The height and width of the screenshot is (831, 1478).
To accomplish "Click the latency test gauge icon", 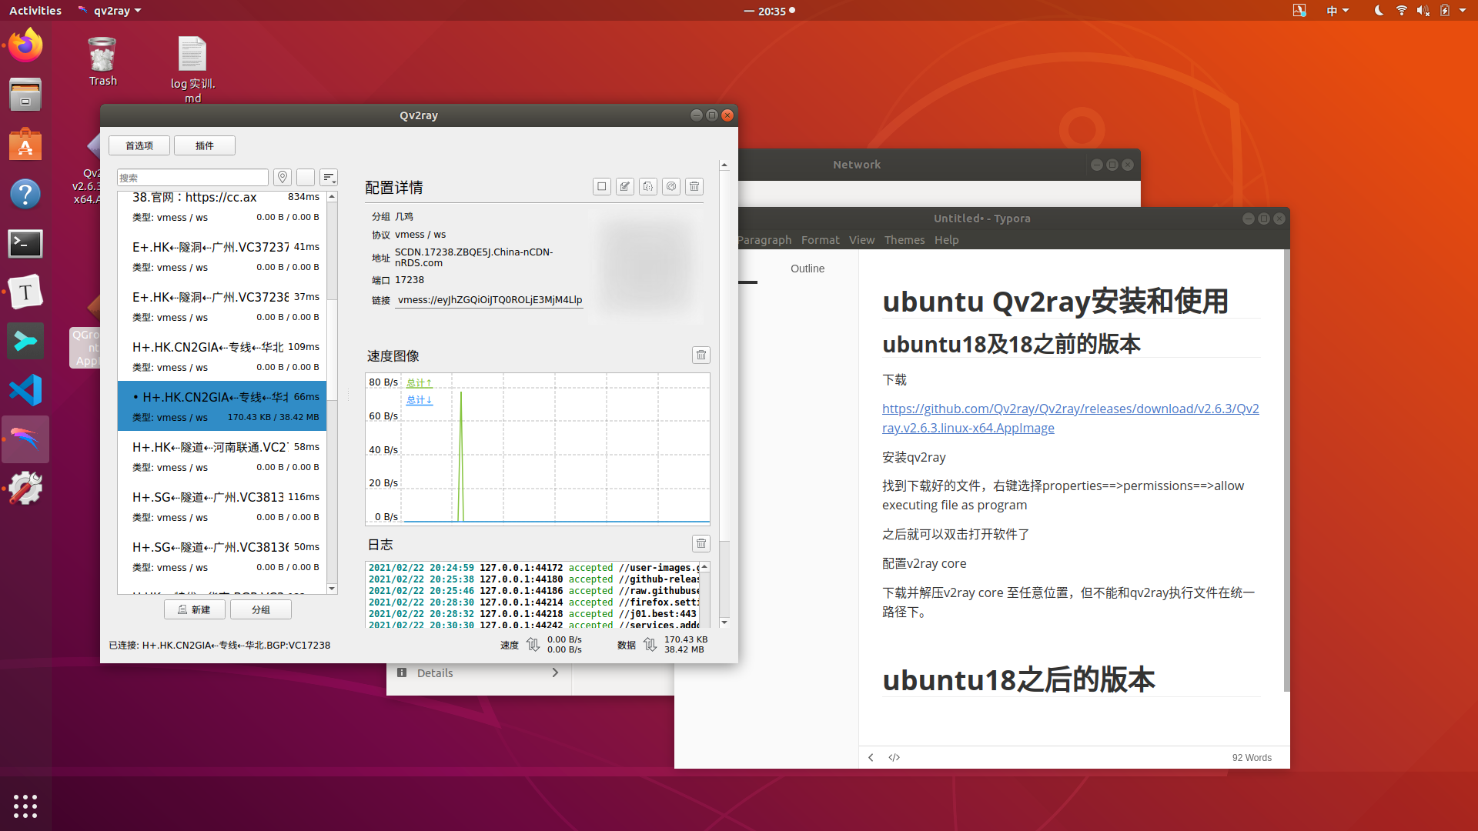I will coord(671,186).
